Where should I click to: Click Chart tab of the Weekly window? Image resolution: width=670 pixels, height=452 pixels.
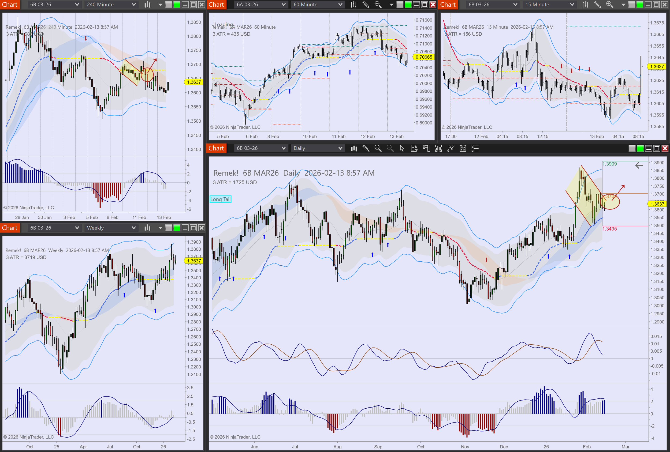tap(9, 228)
